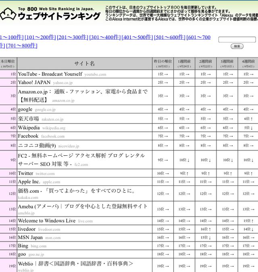Click livedoor 4-weeks-ago cell 14位↓
The image size is (258, 272).
click(248, 229)
